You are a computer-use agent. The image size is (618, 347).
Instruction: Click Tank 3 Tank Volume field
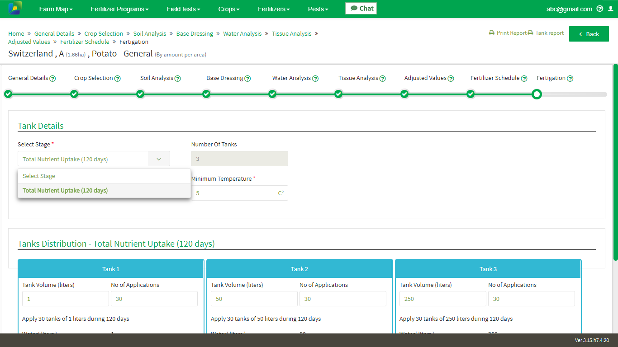[x=443, y=299]
